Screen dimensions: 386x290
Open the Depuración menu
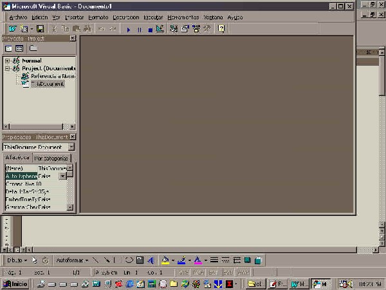(x=126, y=17)
